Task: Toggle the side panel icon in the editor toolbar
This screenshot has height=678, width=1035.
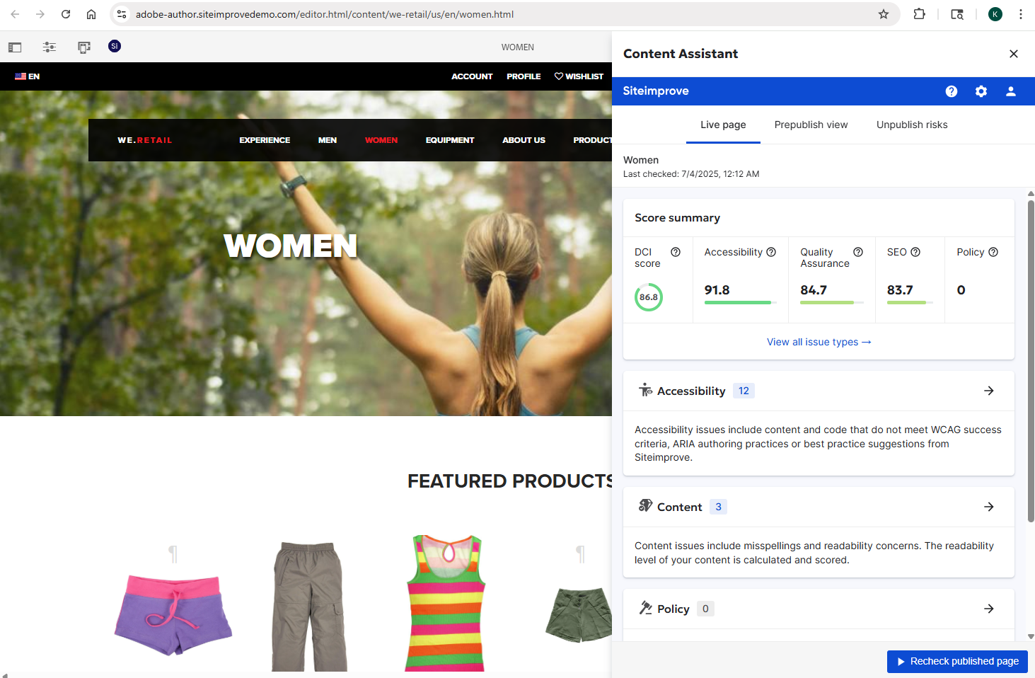Action: pyautogui.click(x=15, y=47)
